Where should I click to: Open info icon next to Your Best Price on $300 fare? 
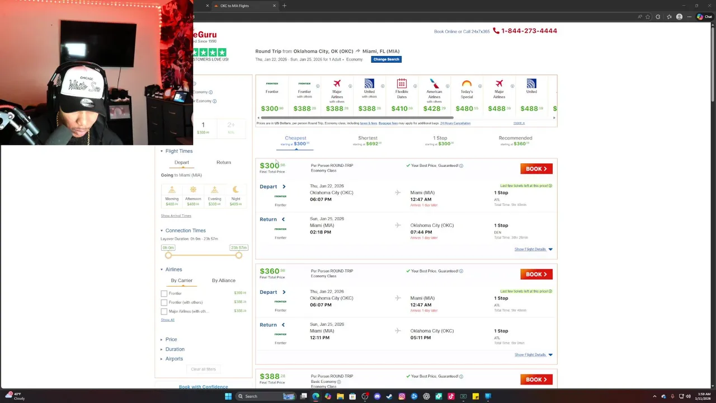(461, 166)
